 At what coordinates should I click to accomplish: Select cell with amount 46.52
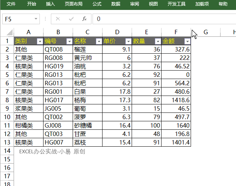(176, 66)
